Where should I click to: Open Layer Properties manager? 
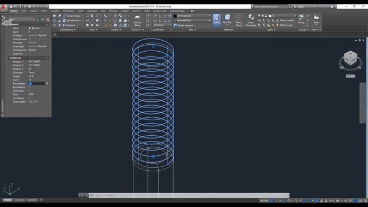[251, 21]
